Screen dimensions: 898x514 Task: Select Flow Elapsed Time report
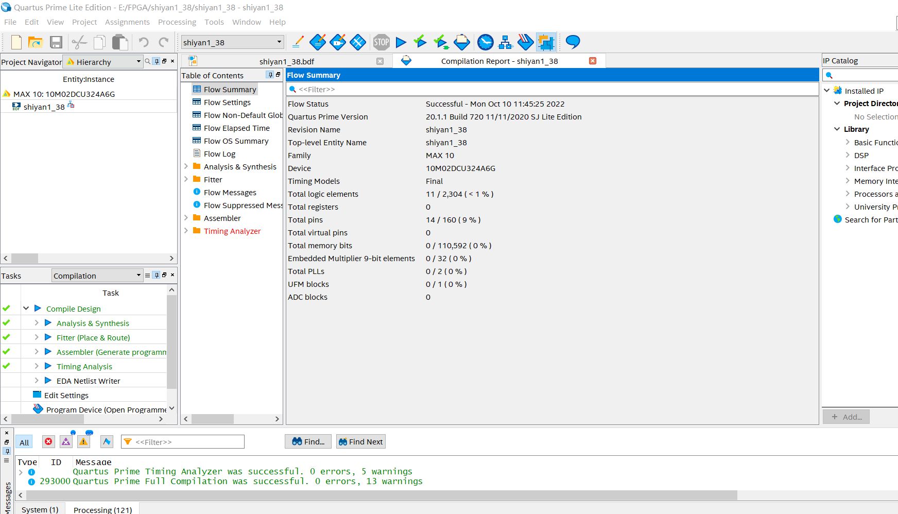click(x=236, y=128)
